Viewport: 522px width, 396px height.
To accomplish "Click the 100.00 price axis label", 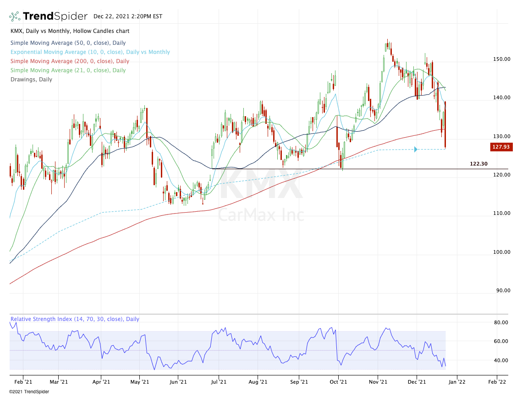I will click(x=502, y=252).
